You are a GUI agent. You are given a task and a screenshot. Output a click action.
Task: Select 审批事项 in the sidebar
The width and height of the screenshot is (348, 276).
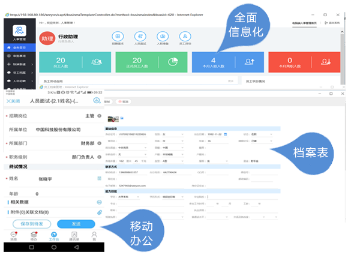(x=20, y=56)
